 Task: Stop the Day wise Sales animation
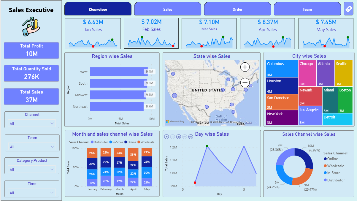178,137
